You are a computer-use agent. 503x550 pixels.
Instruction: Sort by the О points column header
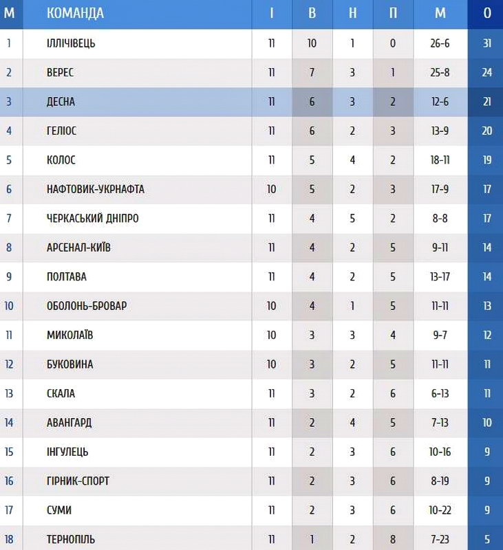coord(487,13)
